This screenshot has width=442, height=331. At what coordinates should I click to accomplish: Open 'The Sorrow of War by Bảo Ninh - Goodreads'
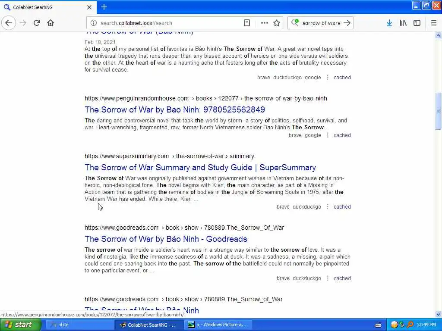(166, 239)
